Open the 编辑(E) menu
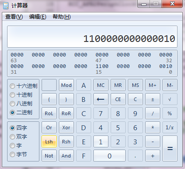Viewport: 185px width, 169px height. point(38,17)
